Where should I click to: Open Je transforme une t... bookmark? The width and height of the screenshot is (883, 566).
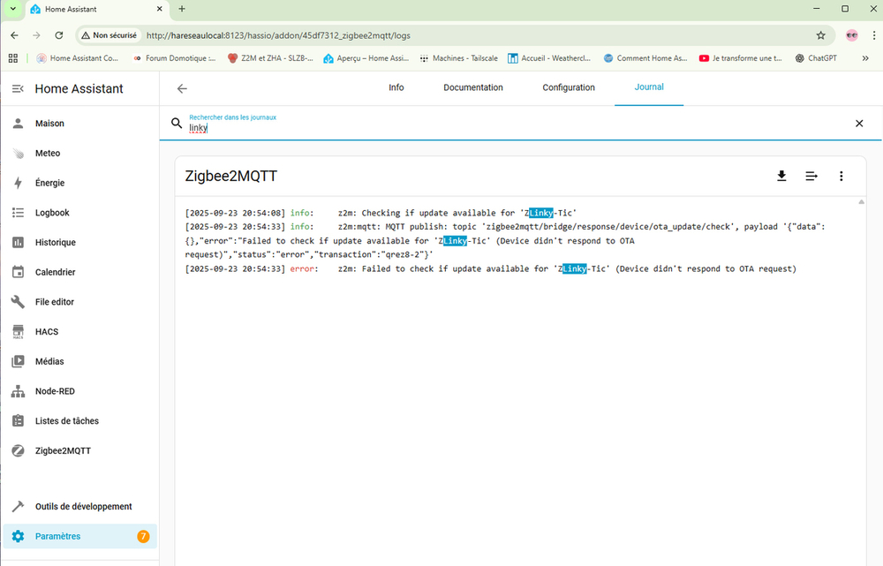click(x=741, y=58)
